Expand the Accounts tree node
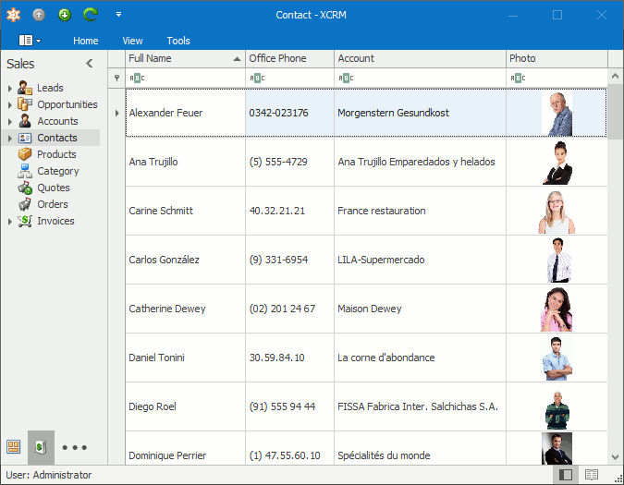The width and height of the screenshot is (624, 485). (x=10, y=121)
